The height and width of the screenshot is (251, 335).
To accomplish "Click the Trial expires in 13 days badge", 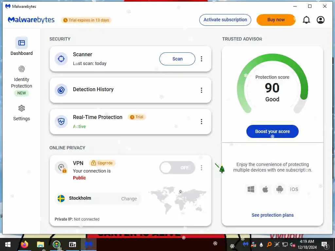I will click(x=86, y=20).
